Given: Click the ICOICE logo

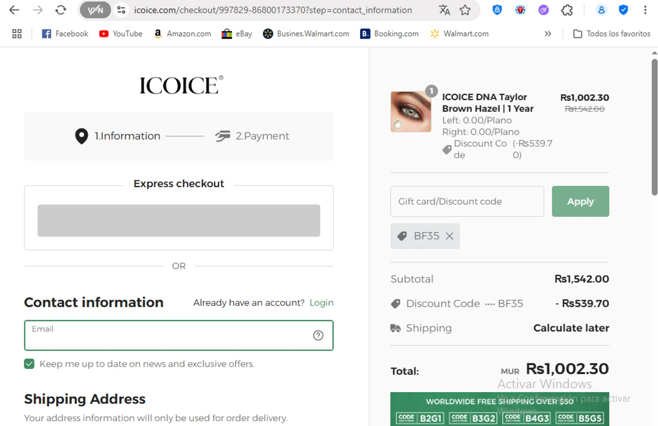Looking at the screenshot, I should click(x=181, y=85).
